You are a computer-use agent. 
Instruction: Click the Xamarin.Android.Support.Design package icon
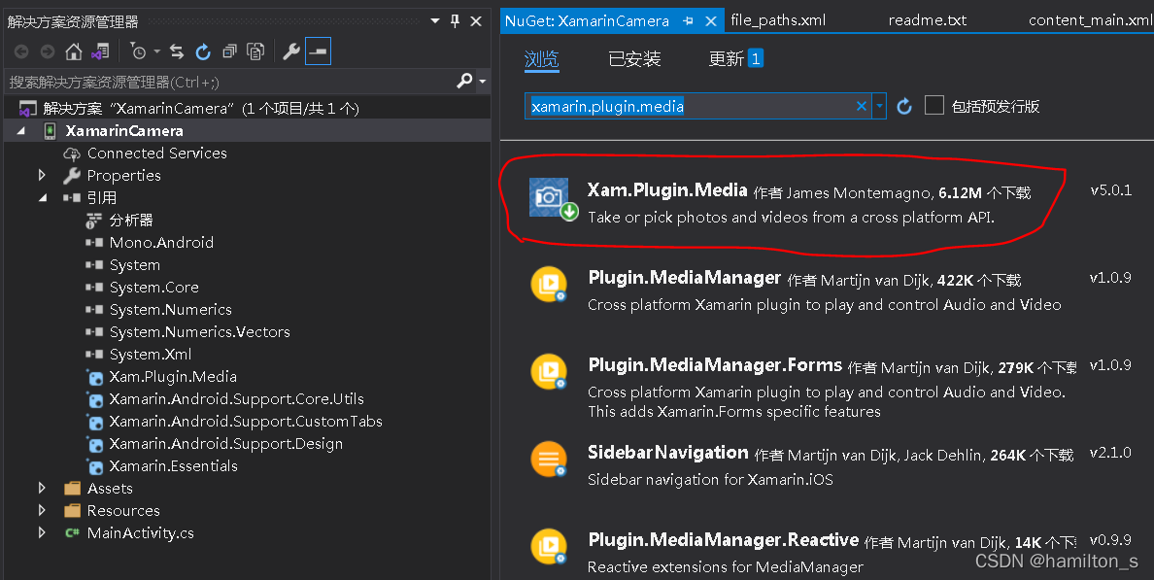(x=94, y=445)
